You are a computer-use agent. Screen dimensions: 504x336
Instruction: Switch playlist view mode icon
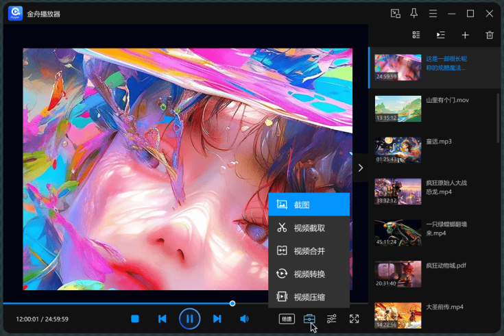(x=416, y=35)
